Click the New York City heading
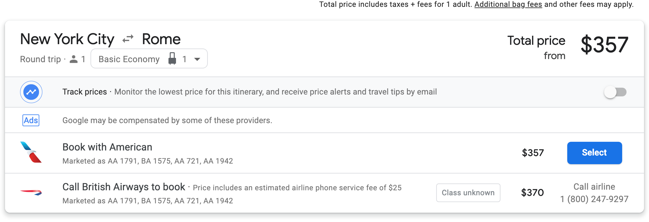The height and width of the screenshot is (222, 649). tap(67, 39)
